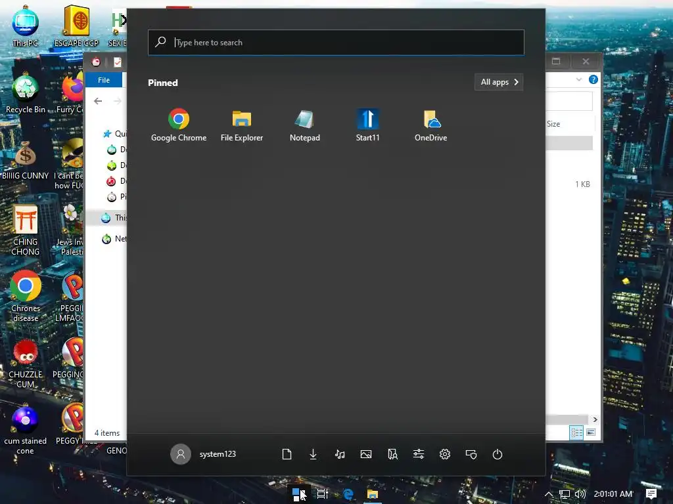Open the pinned Notepad app
This screenshot has height=504, width=673.
[305, 125]
